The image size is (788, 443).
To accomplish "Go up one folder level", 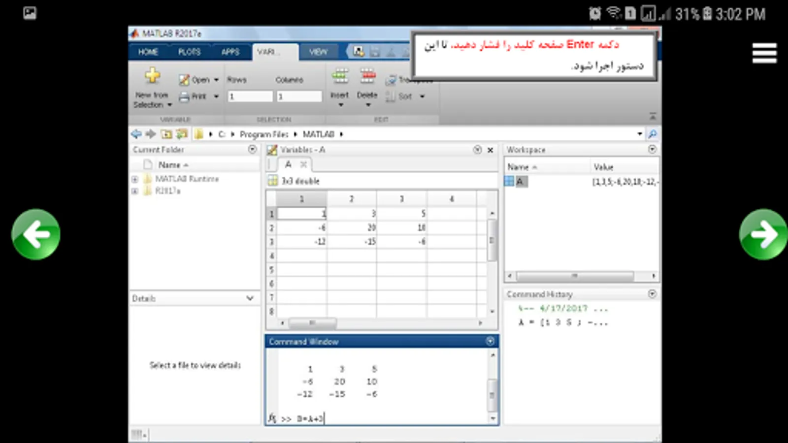I will click(x=166, y=134).
